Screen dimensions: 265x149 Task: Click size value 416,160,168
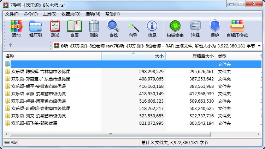coord(152,86)
